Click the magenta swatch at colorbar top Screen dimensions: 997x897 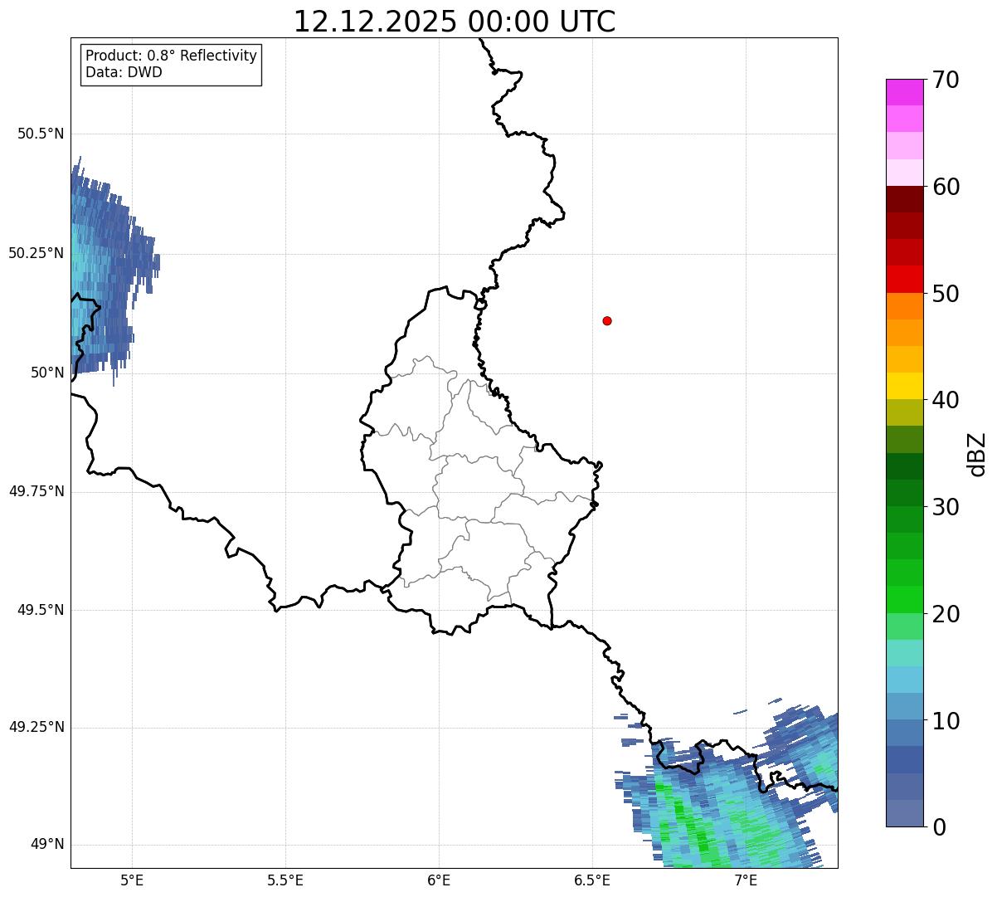904,92
